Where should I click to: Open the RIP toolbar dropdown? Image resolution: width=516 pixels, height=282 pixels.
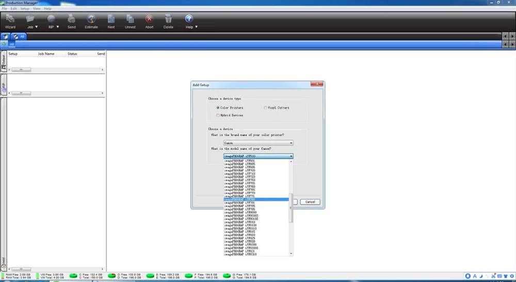(x=58, y=27)
